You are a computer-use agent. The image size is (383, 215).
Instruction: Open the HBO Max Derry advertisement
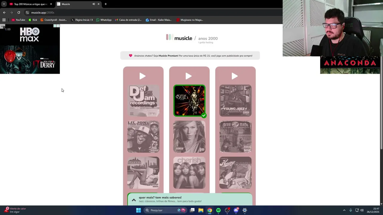click(x=30, y=49)
